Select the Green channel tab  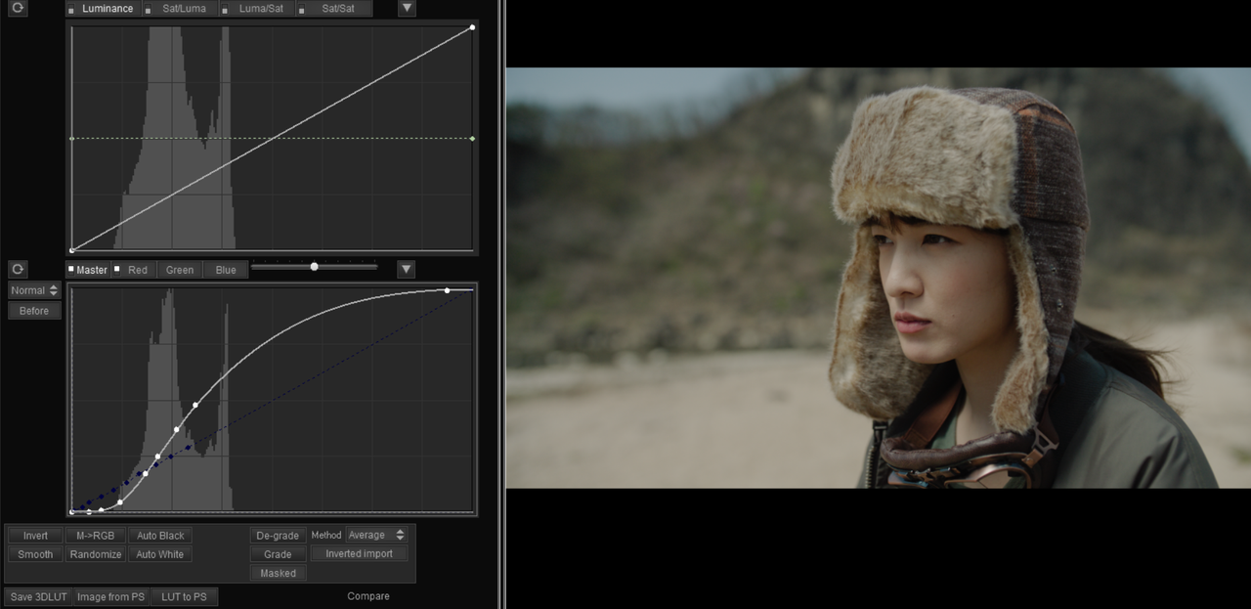pos(180,270)
